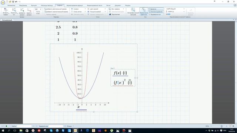Click the Заменить на (replace) input field

(56, 126)
